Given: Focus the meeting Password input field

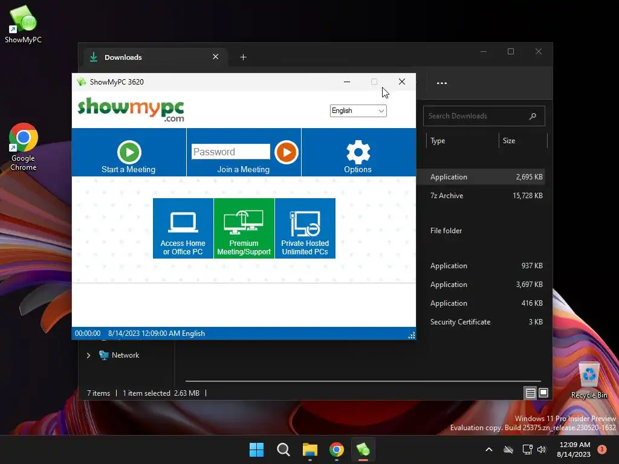Looking at the screenshot, I should 230,152.
